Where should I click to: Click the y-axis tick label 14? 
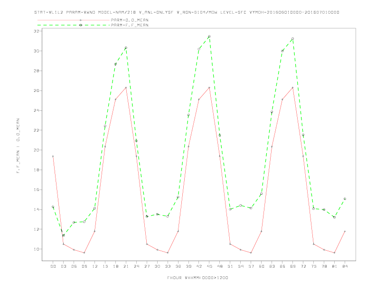(37, 209)
